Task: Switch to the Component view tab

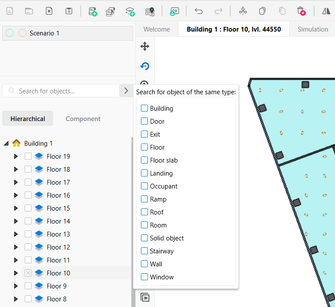Action: coord(83,118)
